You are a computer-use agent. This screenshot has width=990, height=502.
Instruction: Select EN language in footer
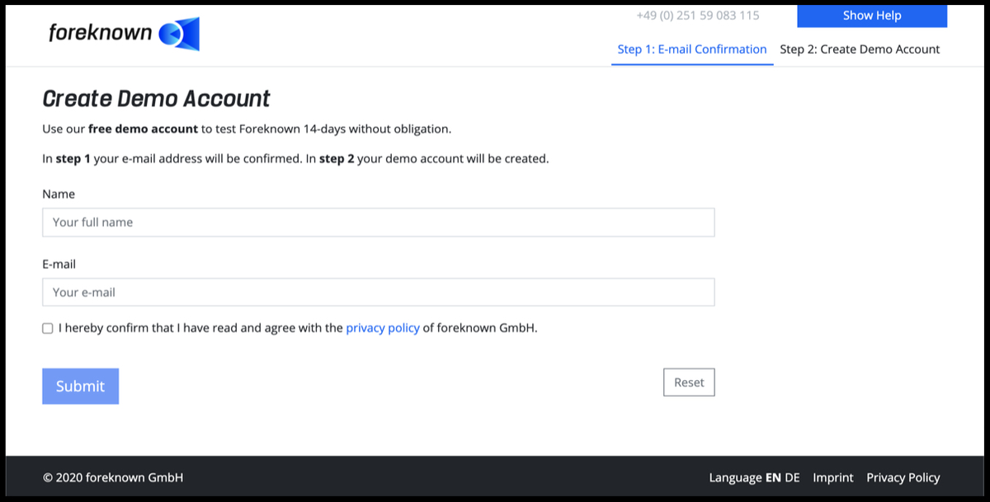(x=773, y=478)
